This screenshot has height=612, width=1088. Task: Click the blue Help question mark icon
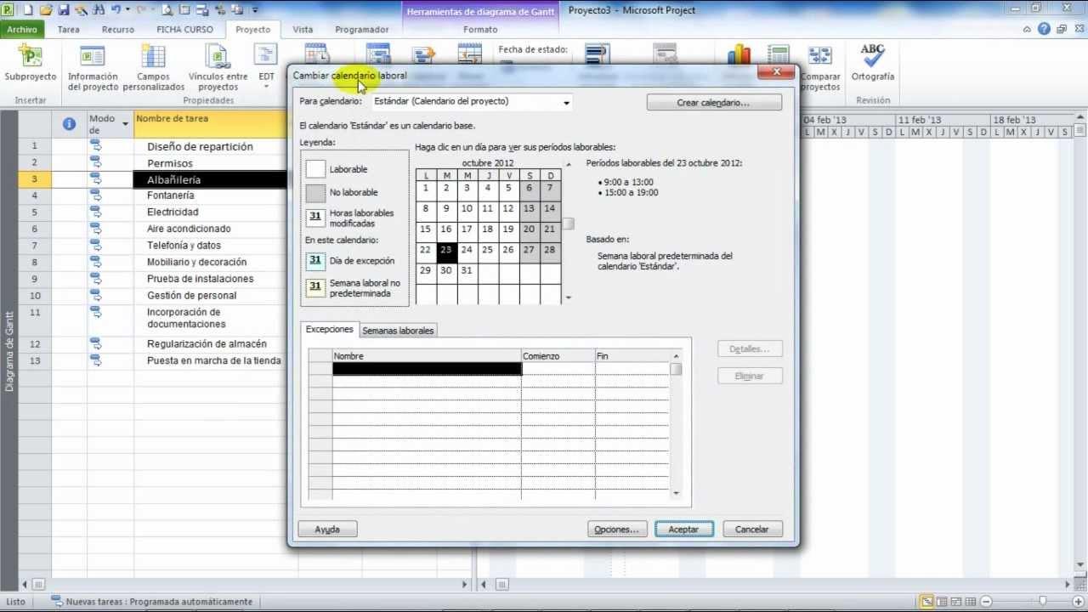(x=1043, y=29)
